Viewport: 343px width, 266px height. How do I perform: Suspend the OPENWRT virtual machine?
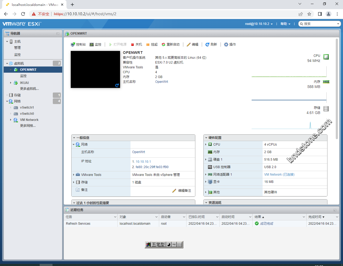(152, 45)
